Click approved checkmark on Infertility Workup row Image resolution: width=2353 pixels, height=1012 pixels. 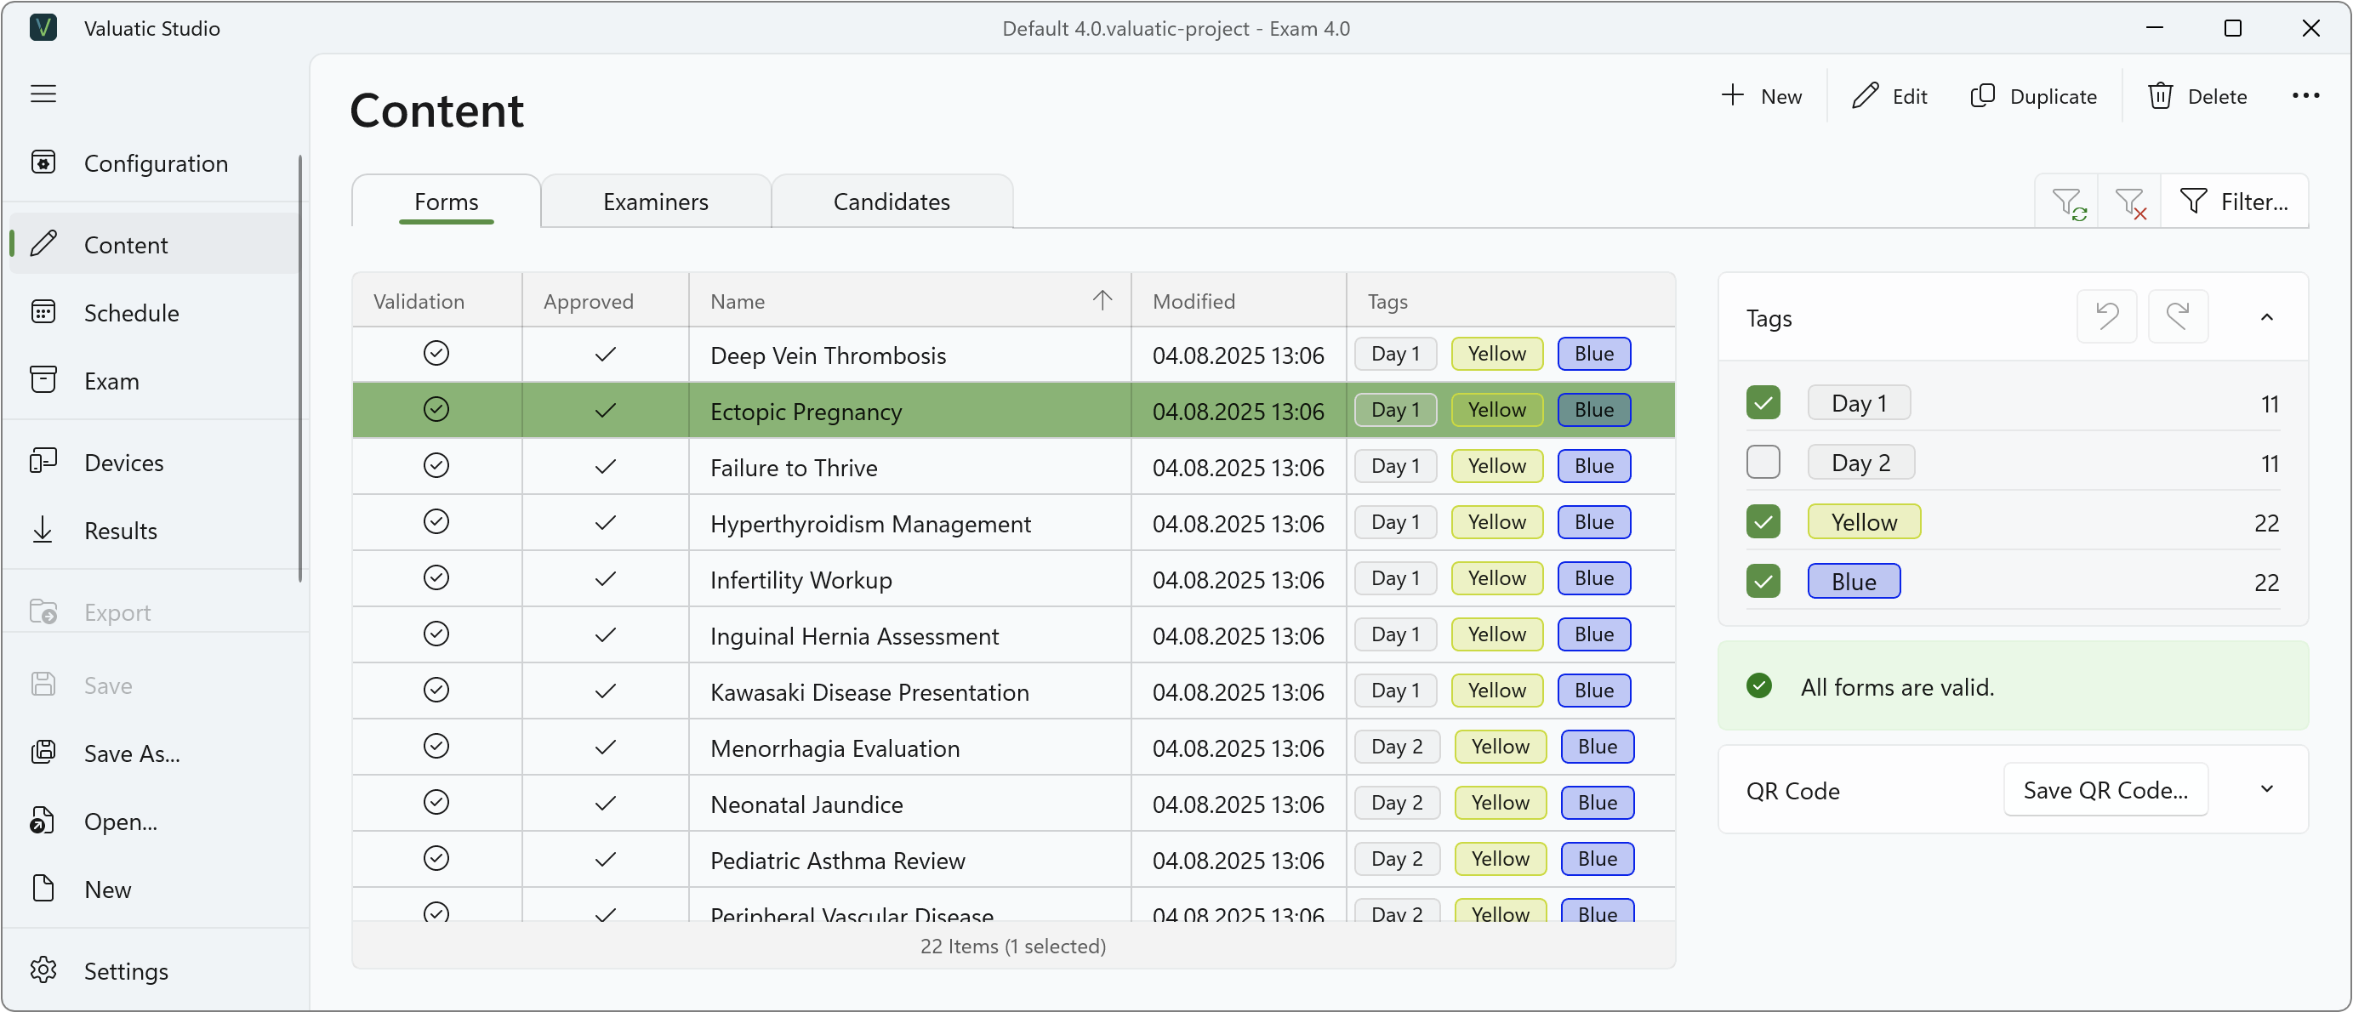(x=605, y=578)
